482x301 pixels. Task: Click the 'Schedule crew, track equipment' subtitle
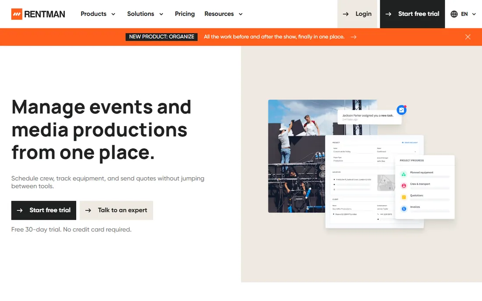tap(108, 182)
